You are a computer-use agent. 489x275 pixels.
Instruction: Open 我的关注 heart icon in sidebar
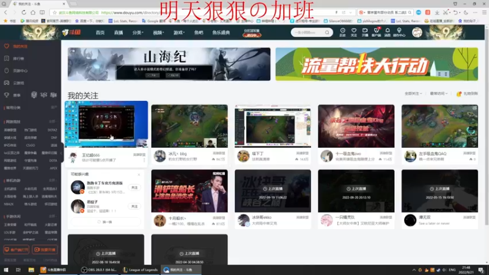(x=7, y=46)
